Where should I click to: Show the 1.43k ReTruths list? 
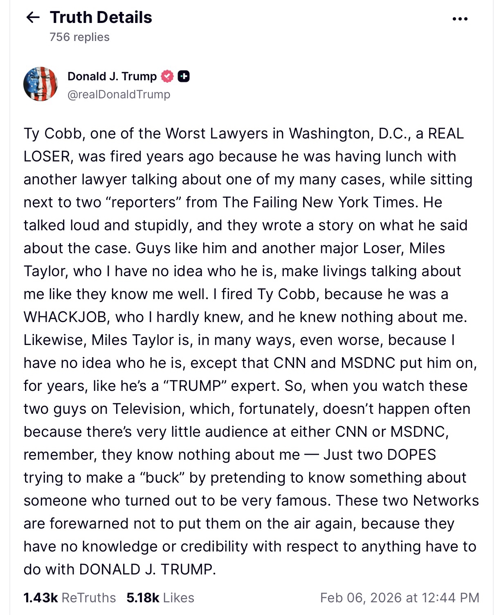[x=70, y=598]
